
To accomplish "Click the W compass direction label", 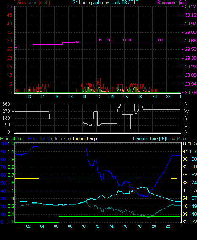I will 186,111.
